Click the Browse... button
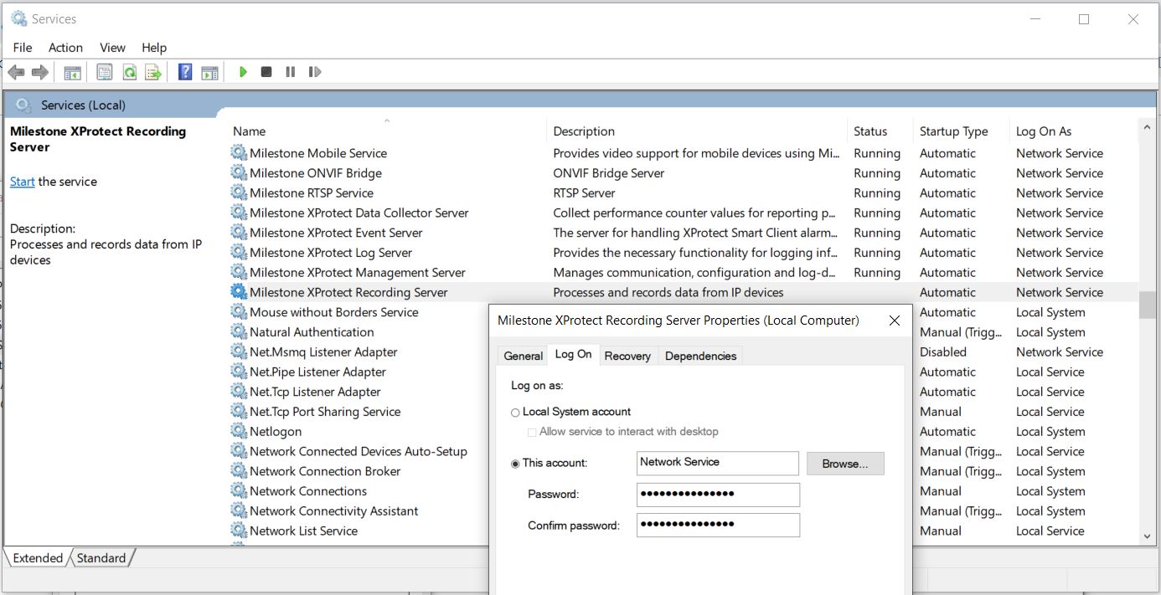The width and height of the screenshot is (1161, 595). 845,464
